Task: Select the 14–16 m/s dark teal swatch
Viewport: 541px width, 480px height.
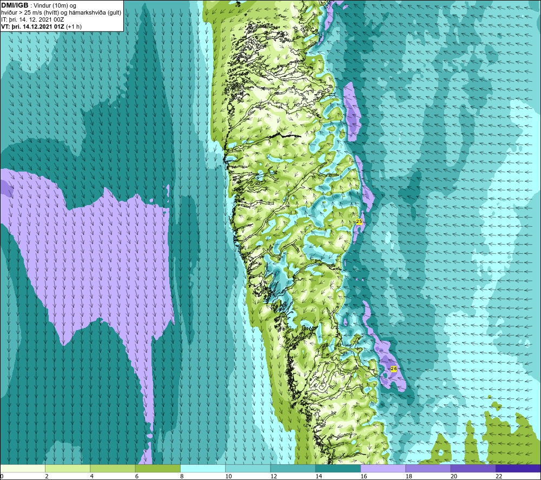Action: [x=338, y=468]
